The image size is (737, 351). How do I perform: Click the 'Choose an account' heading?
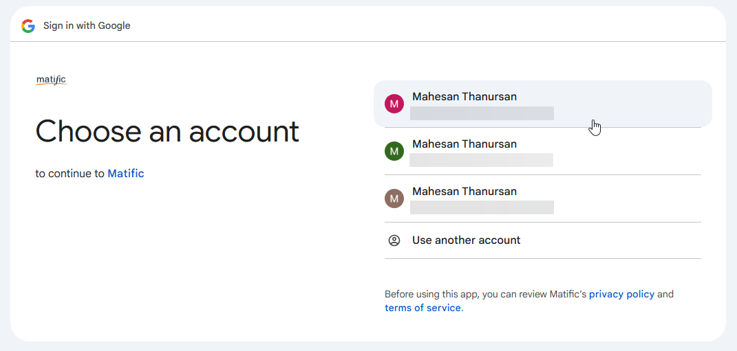tap(167, 131)
